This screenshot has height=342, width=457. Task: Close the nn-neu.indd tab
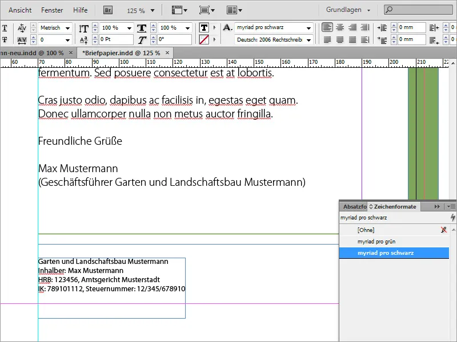[x=70, y=52]
